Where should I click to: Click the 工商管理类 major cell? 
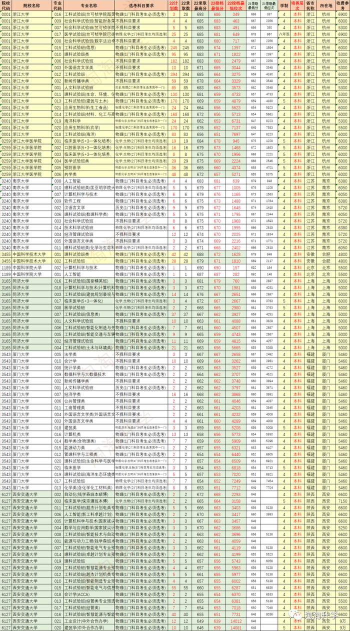coord(89,407)
